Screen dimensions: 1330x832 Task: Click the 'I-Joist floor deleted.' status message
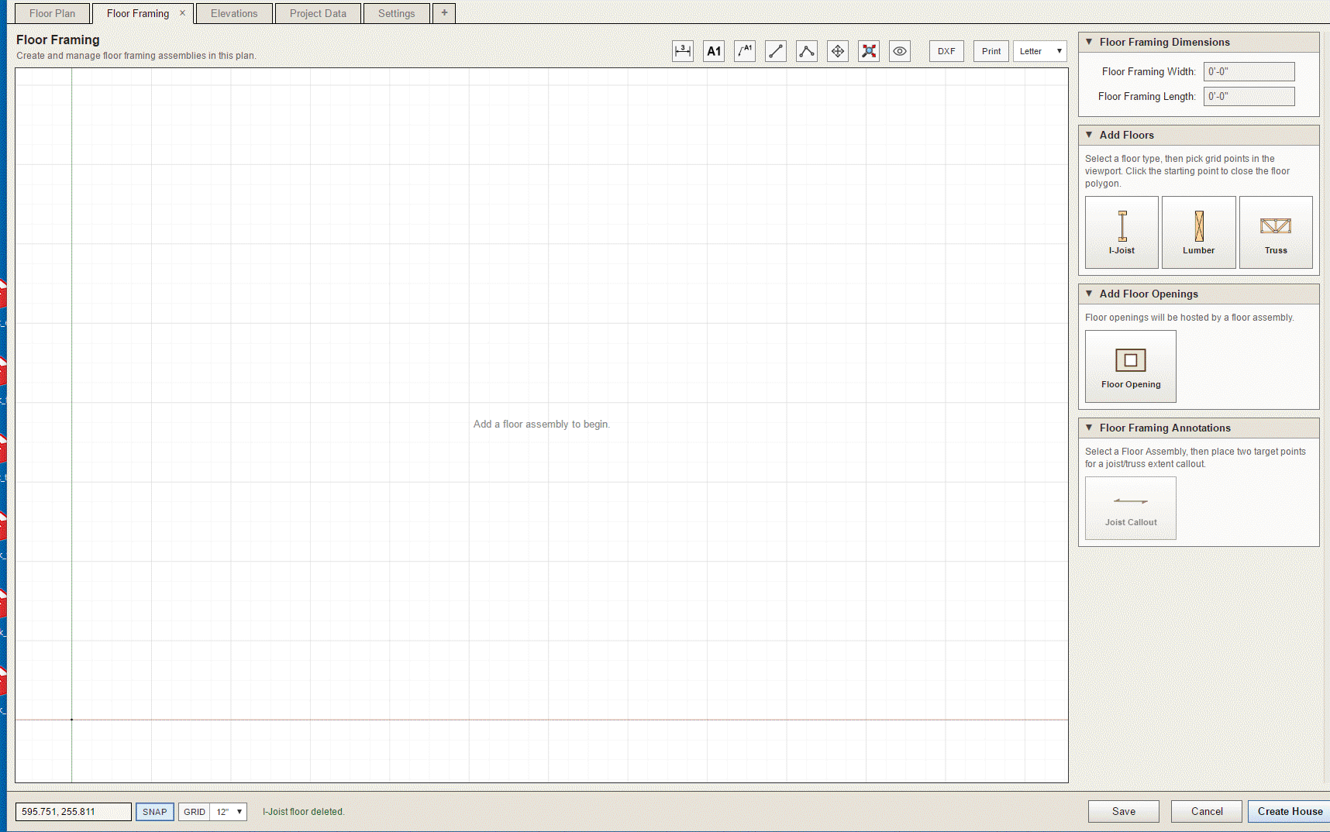304,812
